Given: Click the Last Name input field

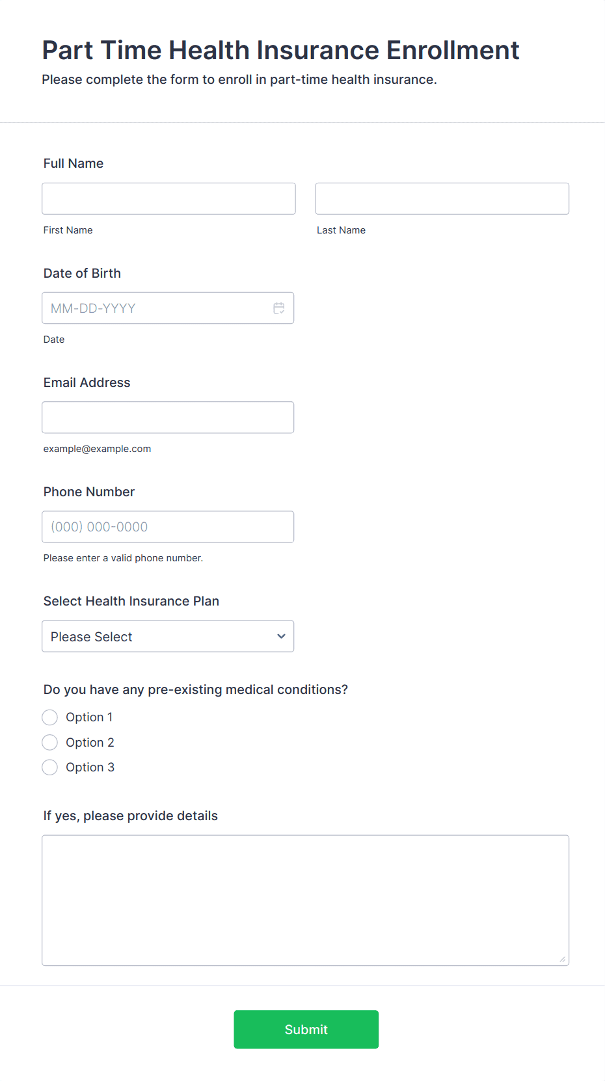Looking at the screenshot, I should pyautogui.click(x=442, y=198).
